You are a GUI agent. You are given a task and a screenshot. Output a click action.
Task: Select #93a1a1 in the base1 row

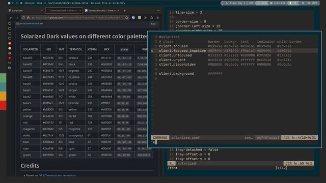(48, 90)
